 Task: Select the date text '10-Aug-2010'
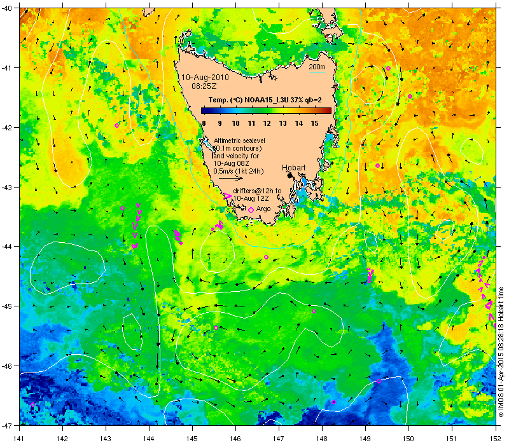[x=205, y=78]
